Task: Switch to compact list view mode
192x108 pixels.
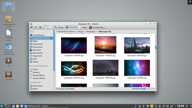Action: (x=50, y=27)
